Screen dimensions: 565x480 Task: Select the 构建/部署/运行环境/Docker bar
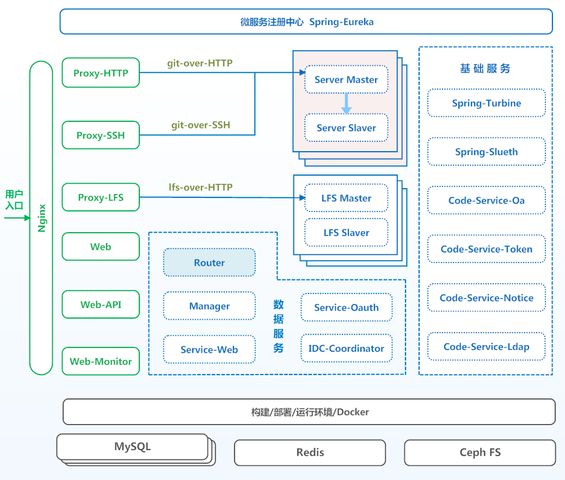309,412
